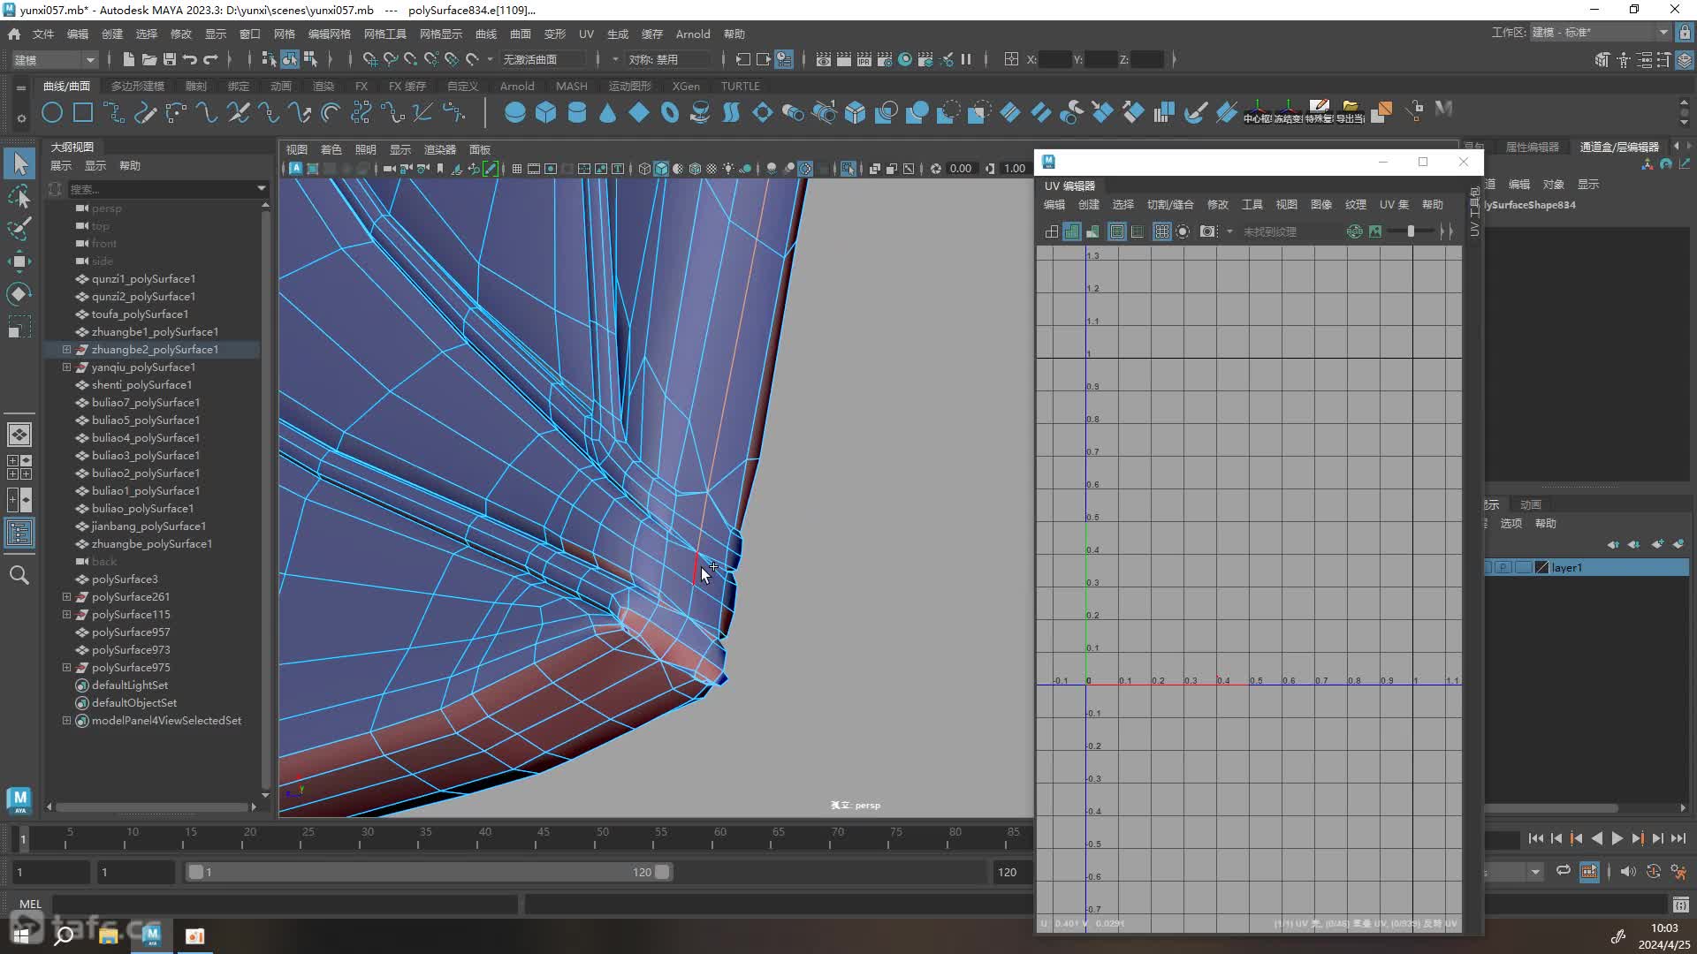Screen dimensions: 1697x954
Task: Toggle UV editor shaded UV display
Action: (1071, 231)
